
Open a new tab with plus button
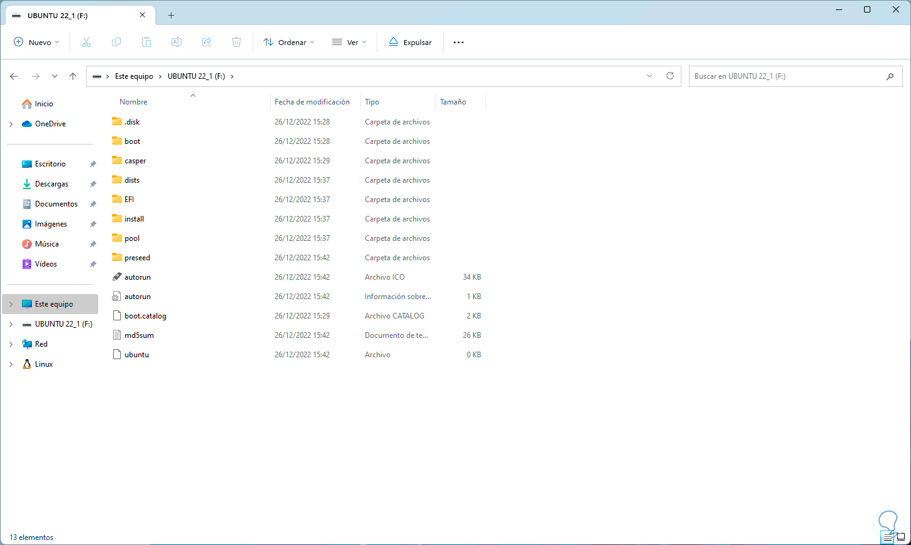pyautogui.click(x=171, y=15)
